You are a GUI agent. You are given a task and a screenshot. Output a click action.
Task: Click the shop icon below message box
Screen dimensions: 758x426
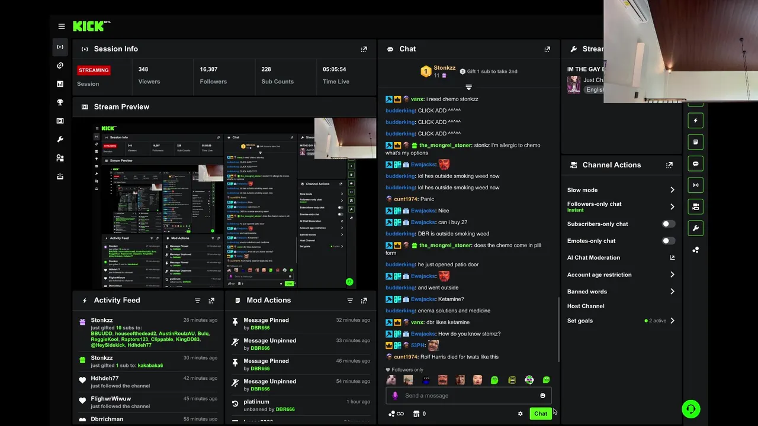[416, 414]
